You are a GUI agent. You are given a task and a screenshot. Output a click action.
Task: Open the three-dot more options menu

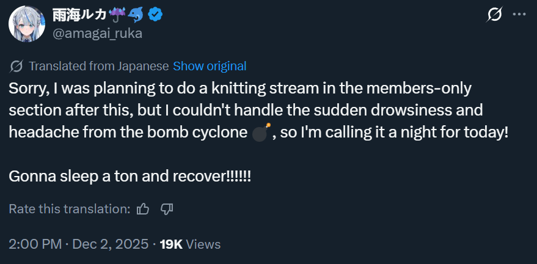point(519,15)
